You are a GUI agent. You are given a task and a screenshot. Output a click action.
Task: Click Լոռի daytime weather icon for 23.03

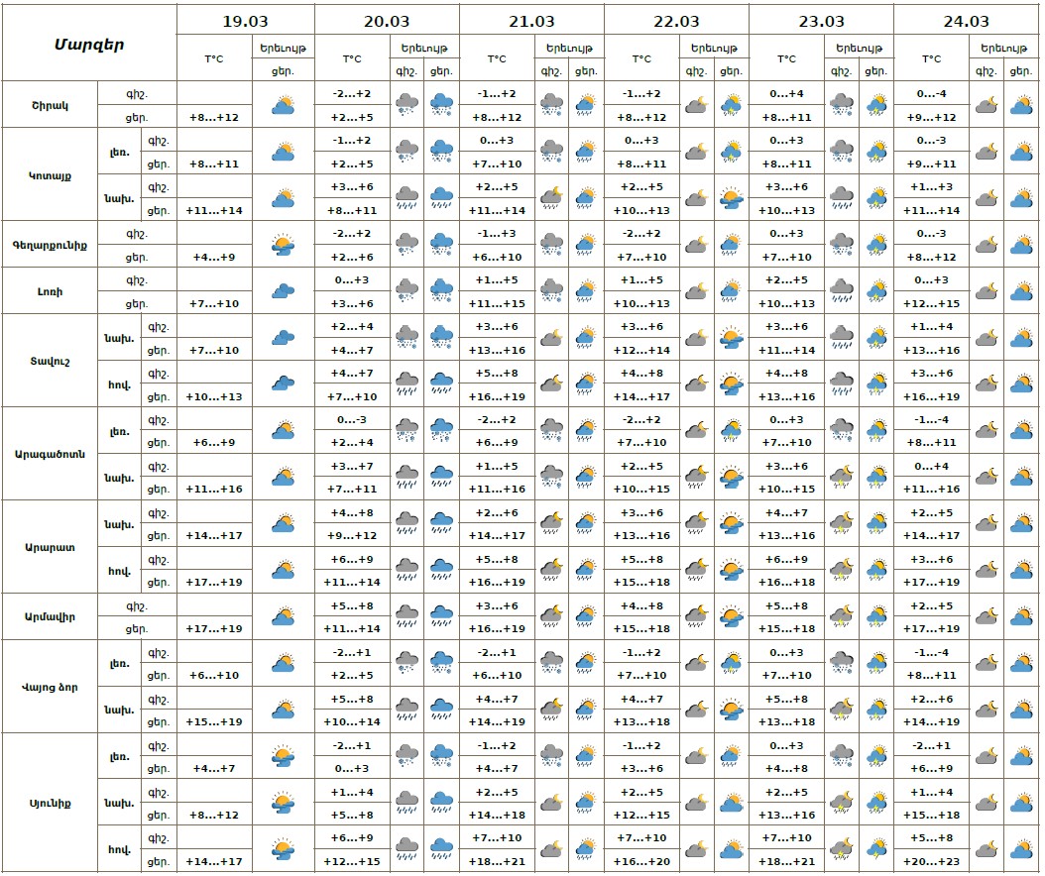(x=875, y=290)
